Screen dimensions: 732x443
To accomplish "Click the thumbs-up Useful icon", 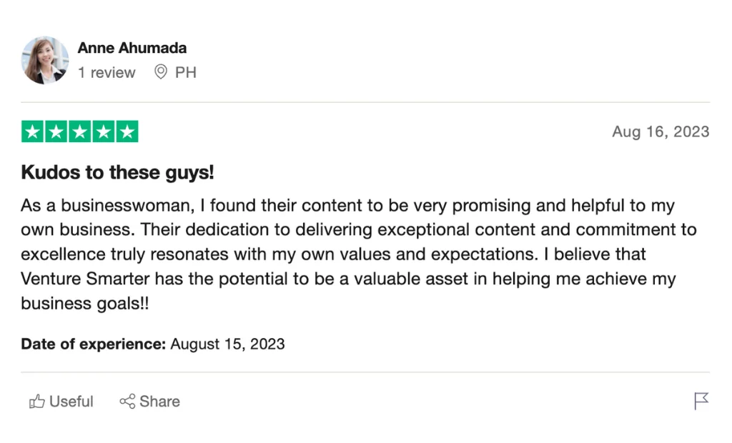I will tap(37, 401).
